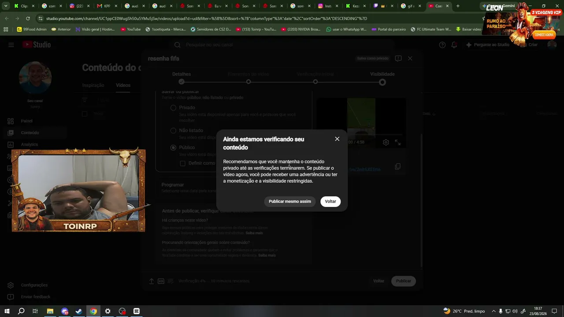Open the FC Ultimate Team bookmark

430,29
